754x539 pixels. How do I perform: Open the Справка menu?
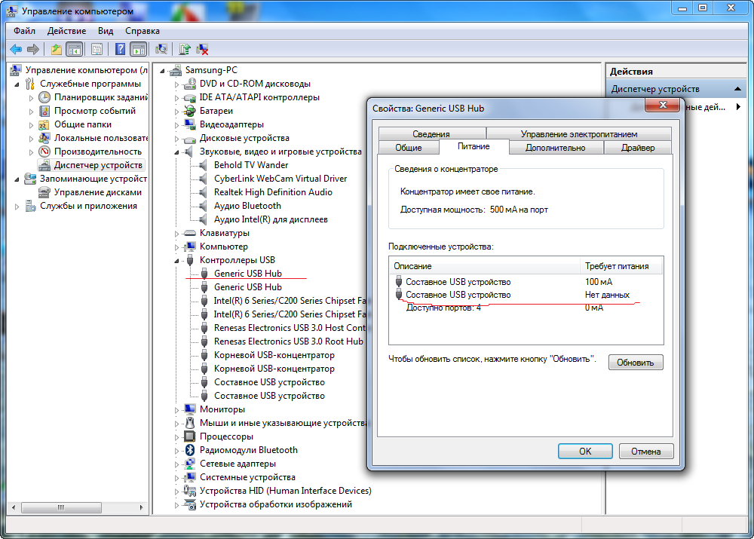tap(142, 31)
